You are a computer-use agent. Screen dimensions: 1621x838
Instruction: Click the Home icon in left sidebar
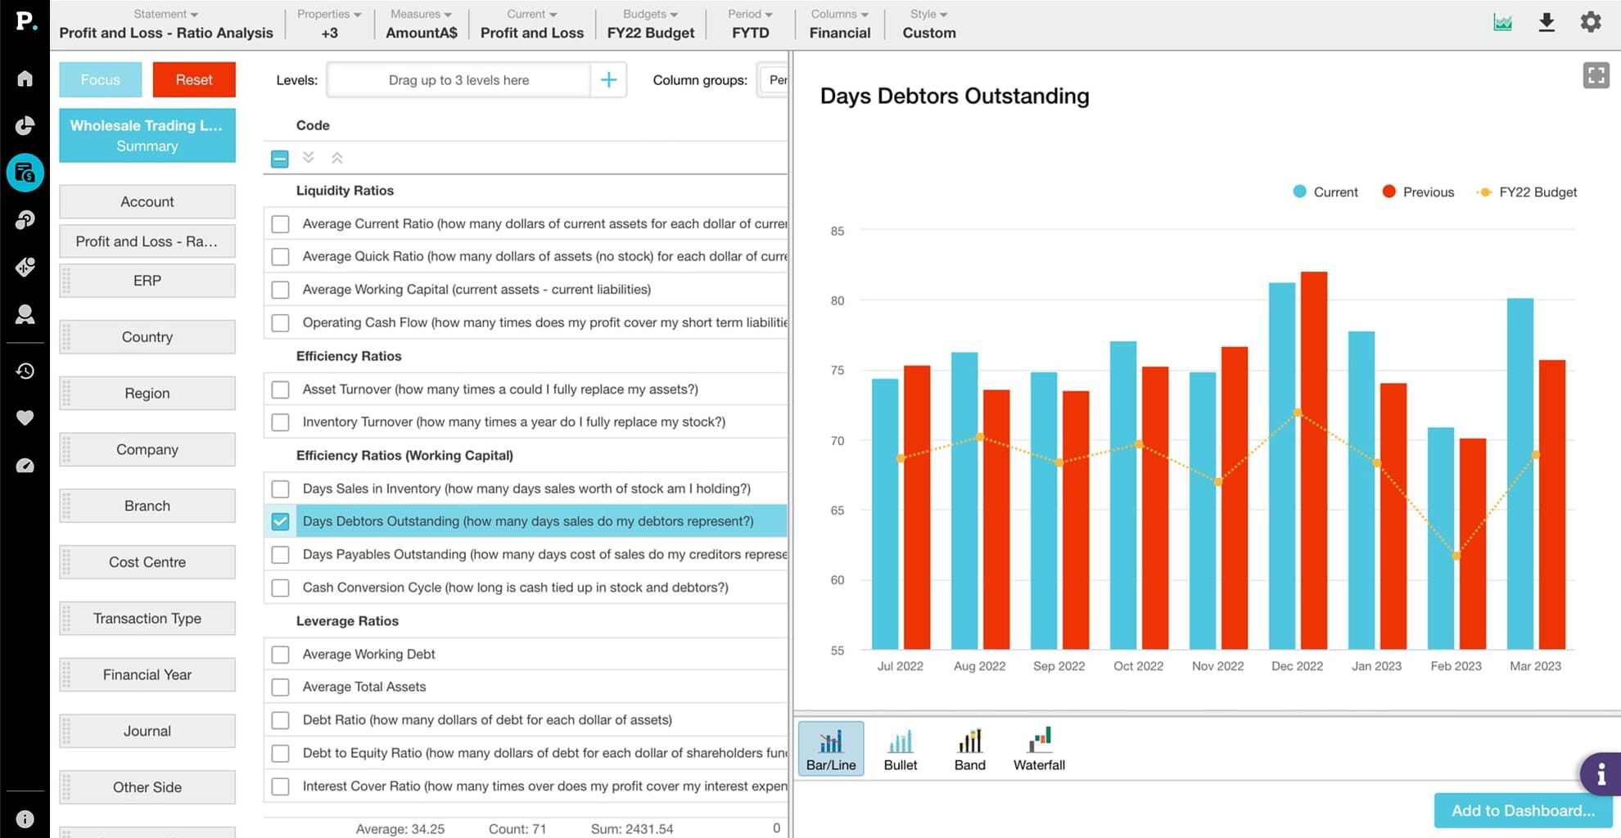[25, 79]
